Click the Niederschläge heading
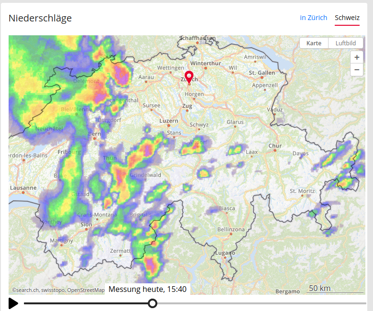This screenshot has width=373, height=311. 40,18
